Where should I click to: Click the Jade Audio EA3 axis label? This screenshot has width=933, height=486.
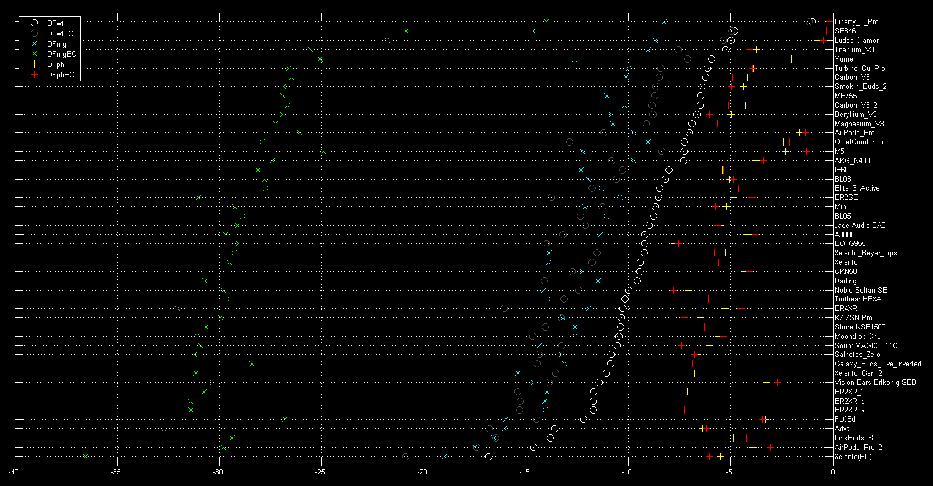point(860,225)
